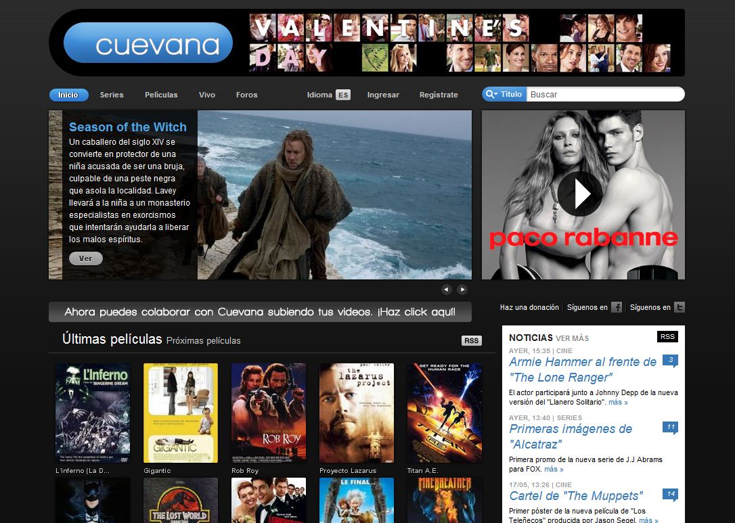Go to previous featured slide
The image size is (735, 523).
pyautogui.click(x=446, y=290)
